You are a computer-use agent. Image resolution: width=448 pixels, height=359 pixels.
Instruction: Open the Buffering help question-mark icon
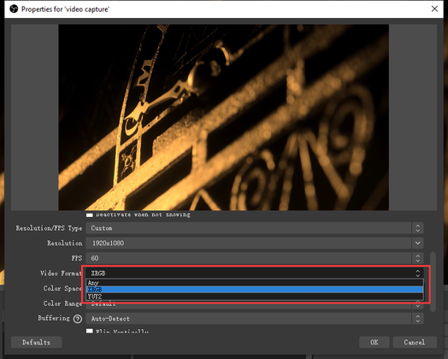(x=78, y=319)
